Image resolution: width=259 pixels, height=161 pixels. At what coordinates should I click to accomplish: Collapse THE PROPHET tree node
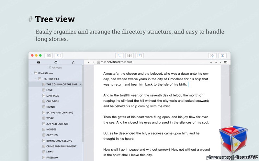pyautogui.click(x=35, y=79)
